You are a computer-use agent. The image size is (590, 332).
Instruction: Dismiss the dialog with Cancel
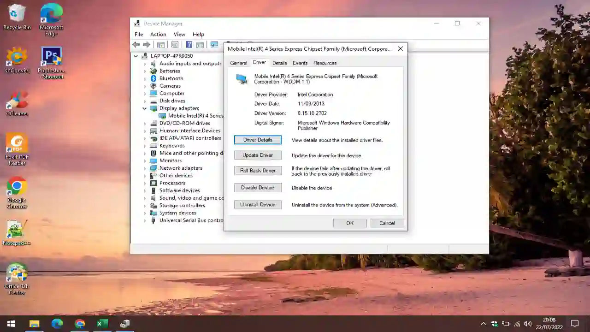(387, 223)
